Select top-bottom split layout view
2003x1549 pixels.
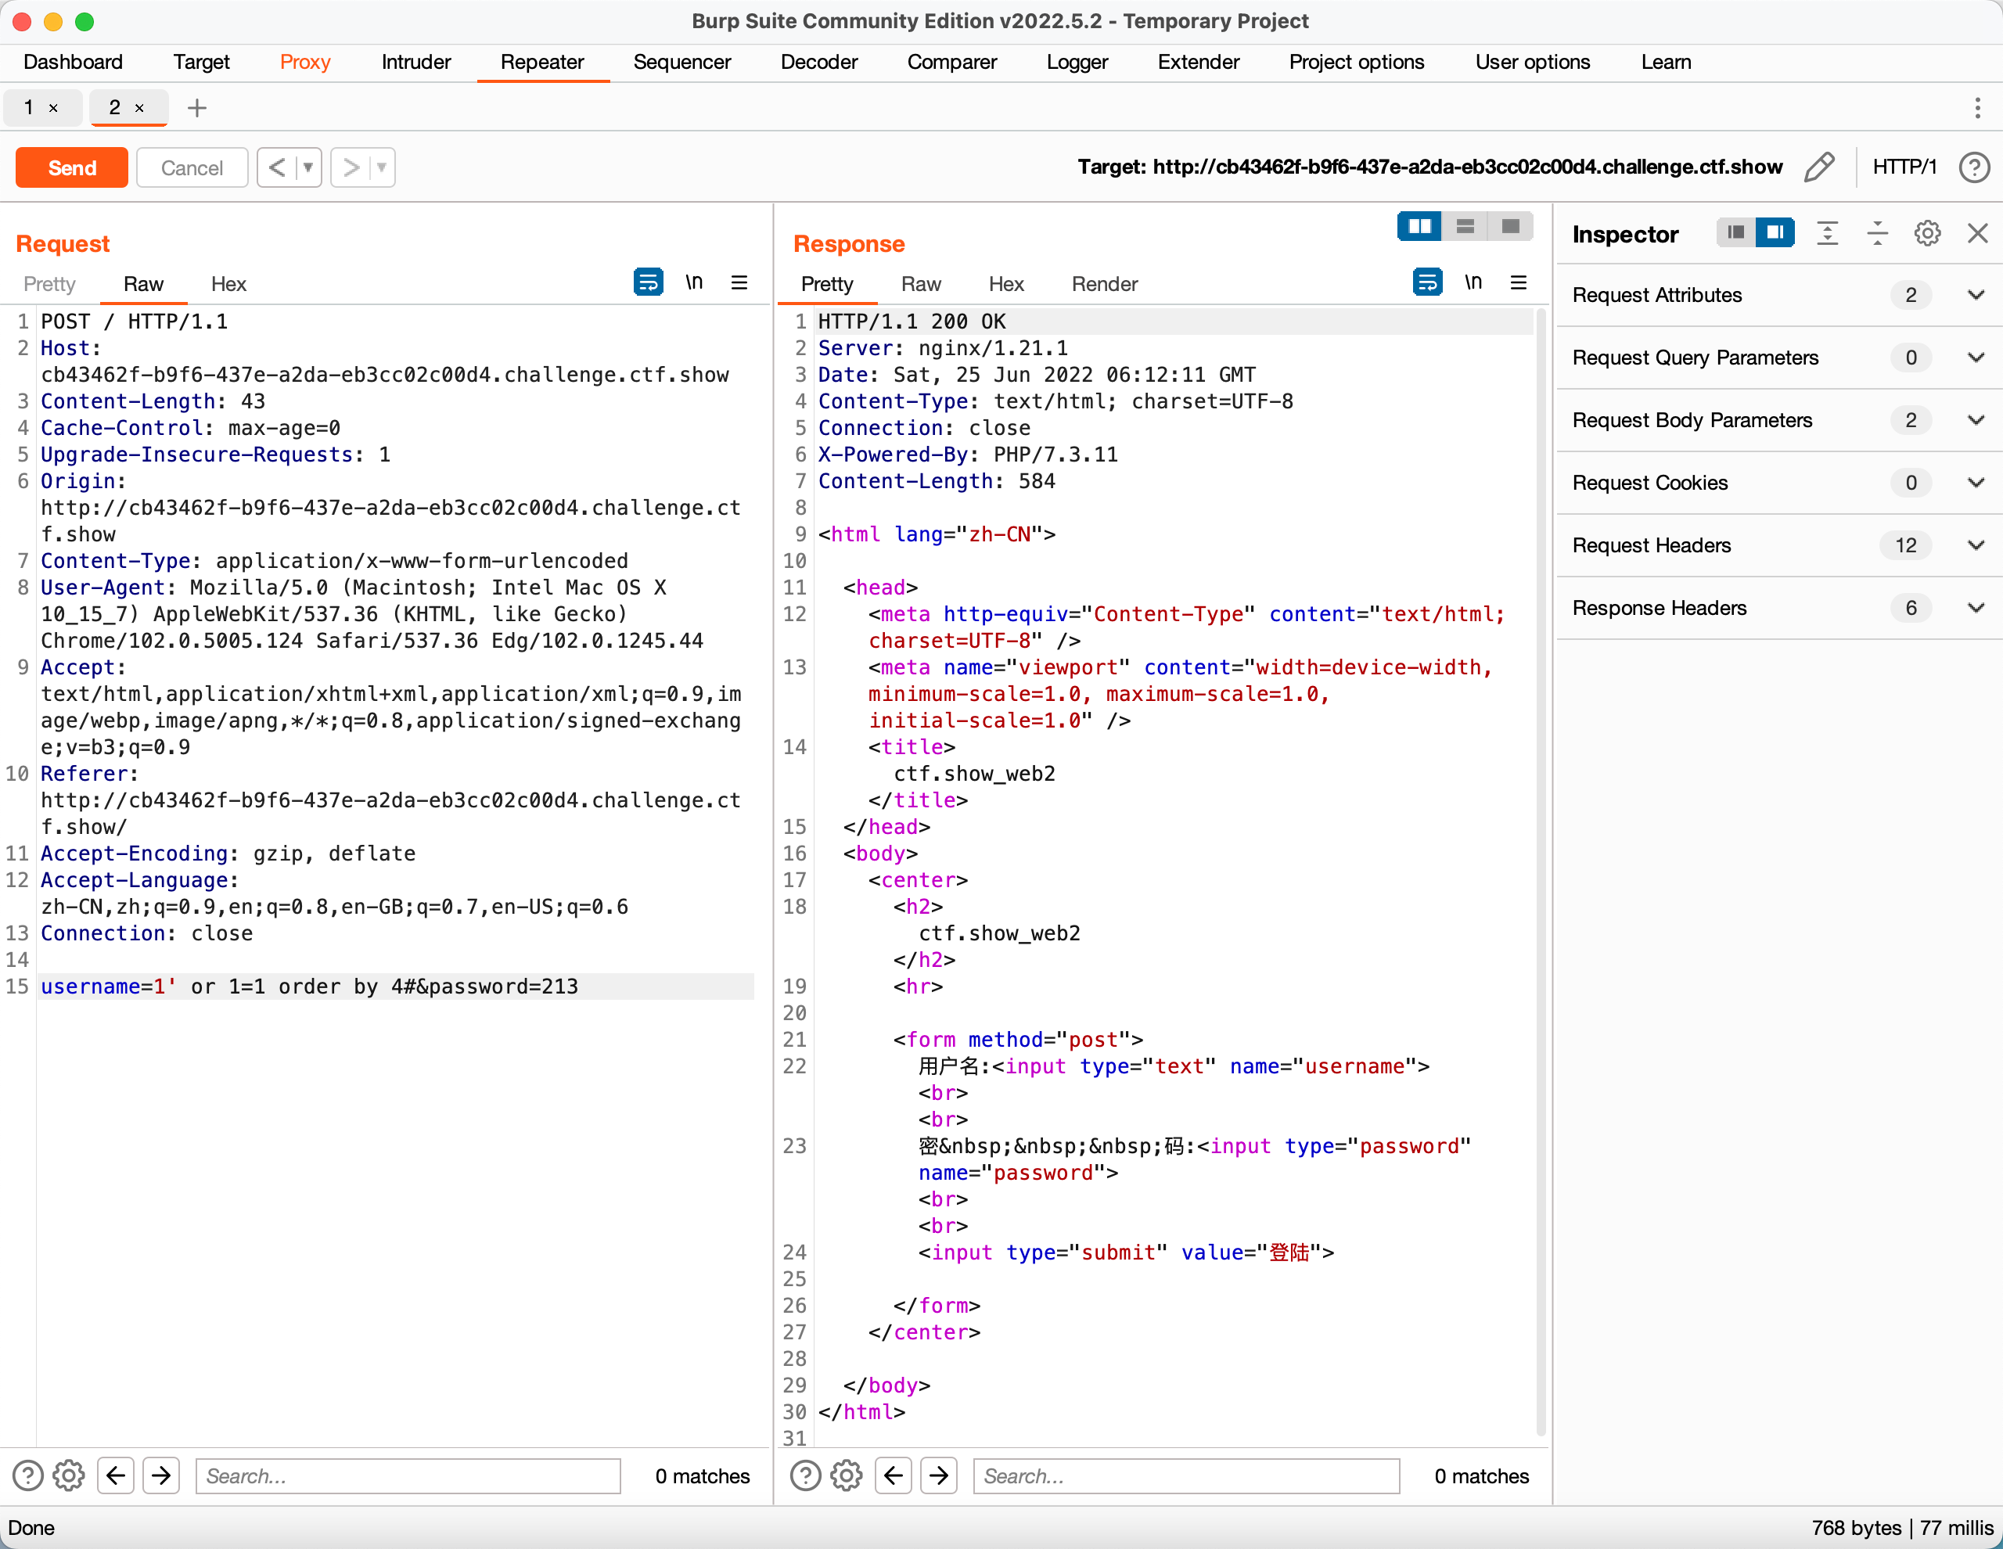[x=1465, y=227]
